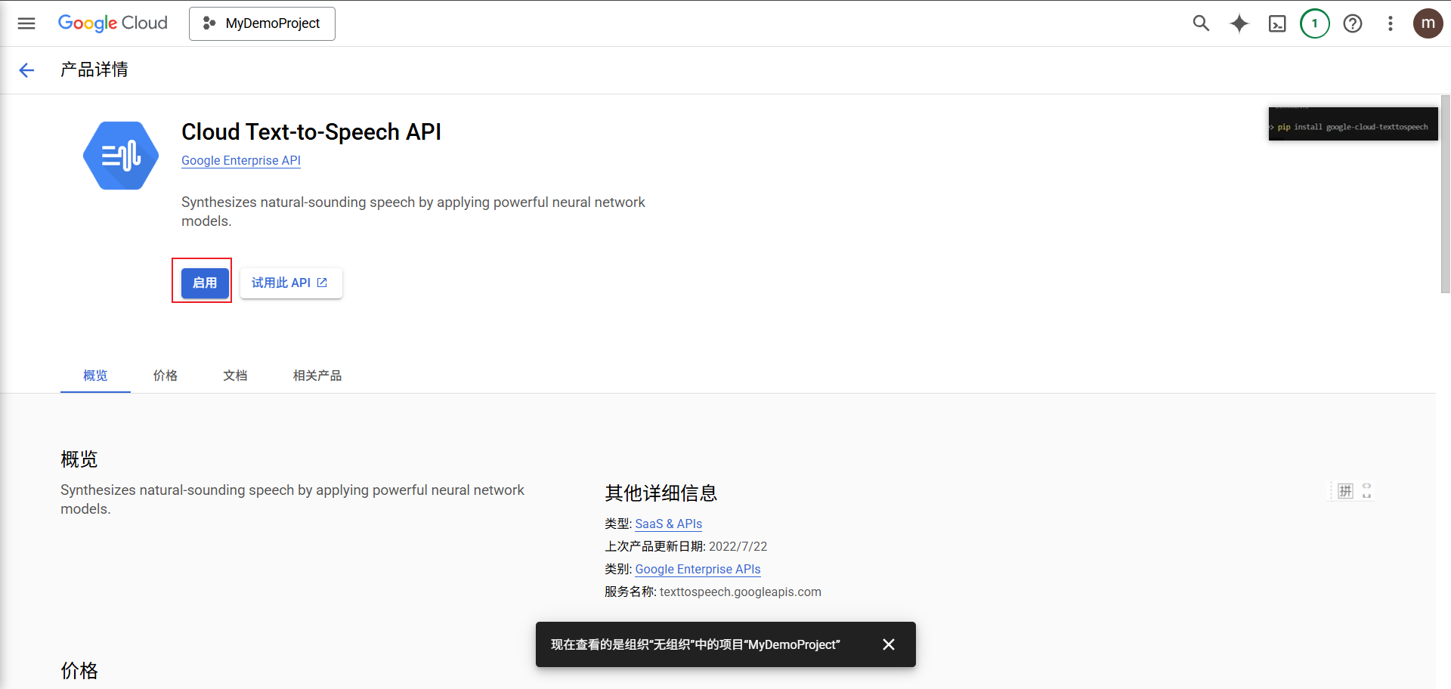Go back using the back arrow
Image resolution: width=1451 pixels, height=689 pixels.
click(26, 70)
